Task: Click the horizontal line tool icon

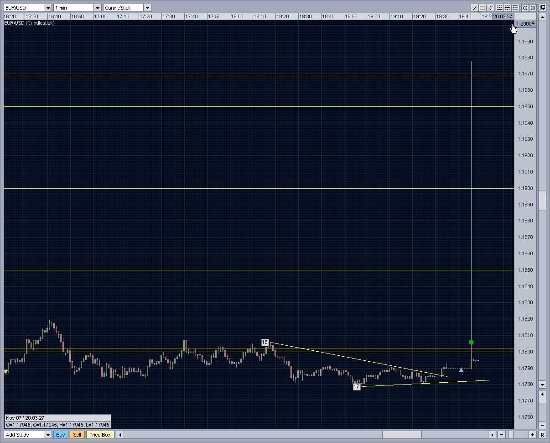Action: (x=483, y=8)
